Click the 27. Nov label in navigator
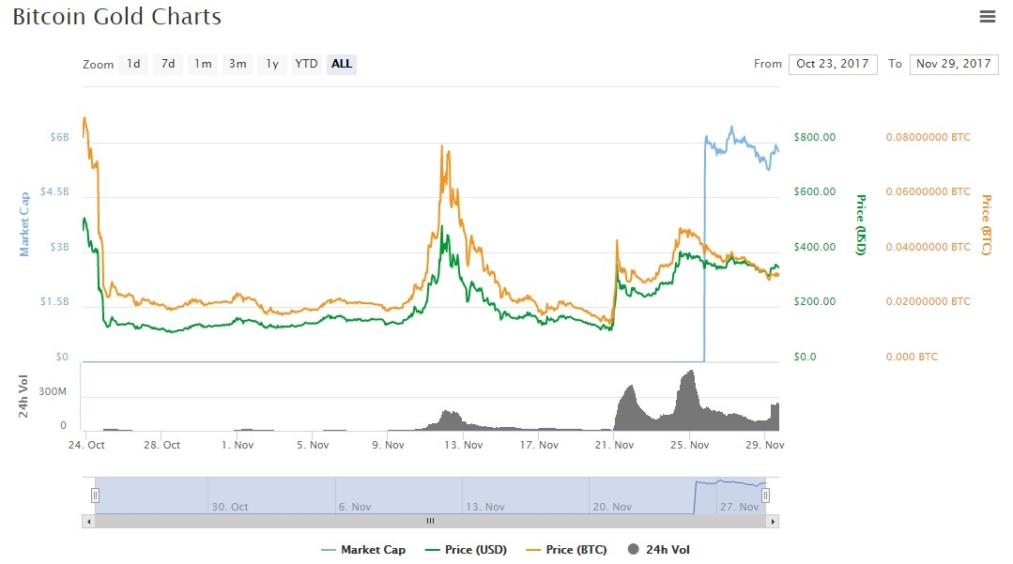The width and height of the screenshot is (1013, 564). click(x=740, y=507)
